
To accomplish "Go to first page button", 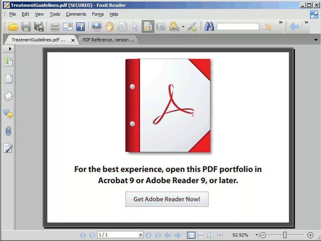I will coord(83,235).
